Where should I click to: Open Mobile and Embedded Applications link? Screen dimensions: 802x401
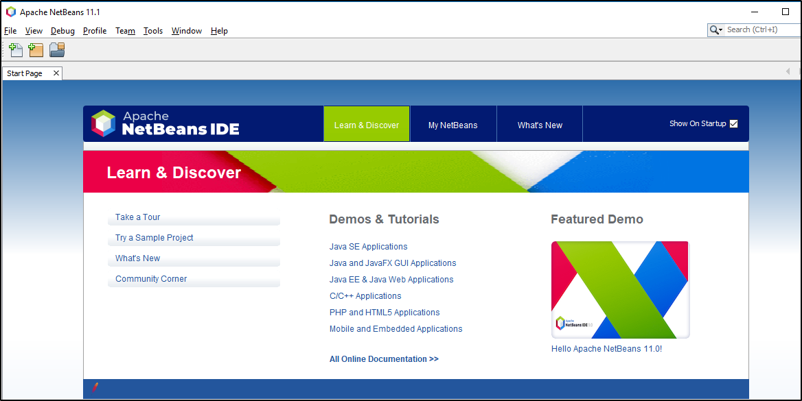click(396, 328)
